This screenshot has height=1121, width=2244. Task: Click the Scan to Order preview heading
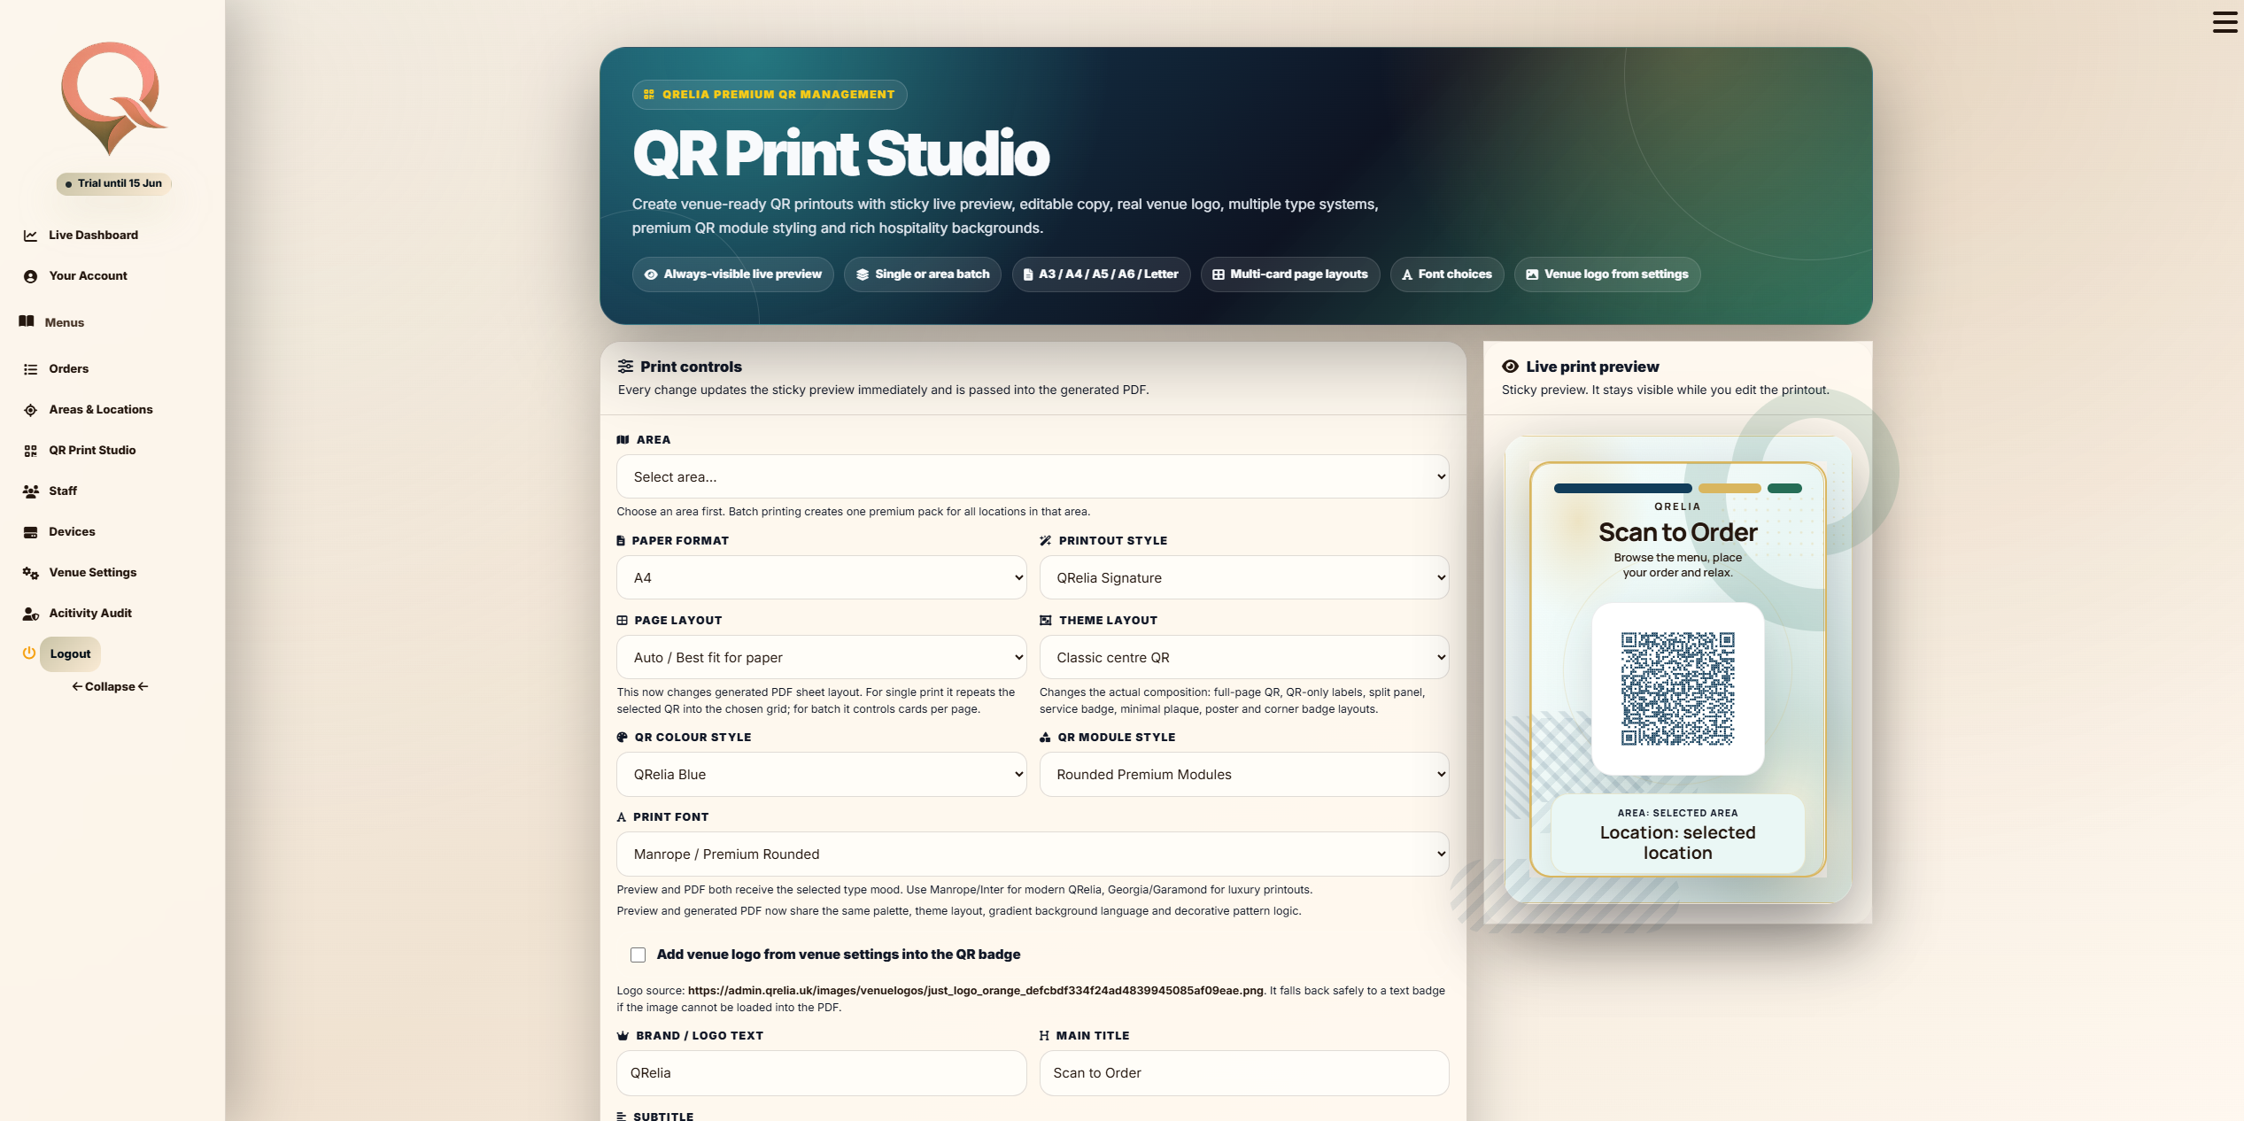[x=1677, y=532]
